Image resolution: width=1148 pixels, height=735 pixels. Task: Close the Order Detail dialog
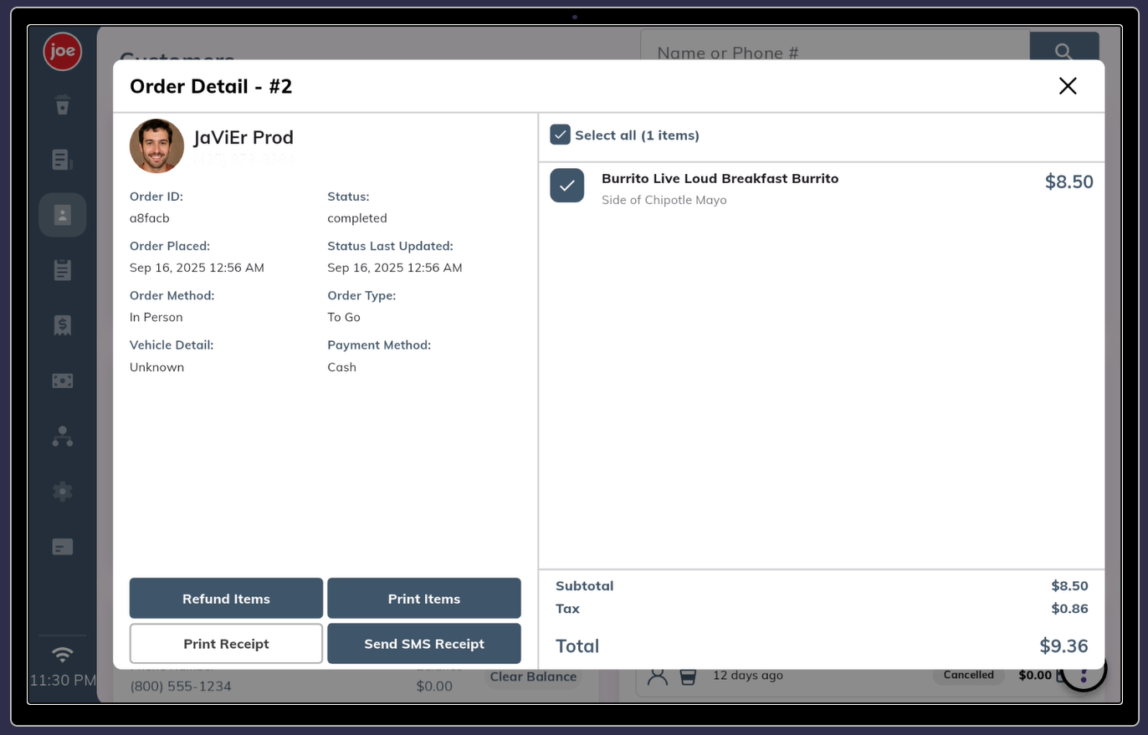1068,86
